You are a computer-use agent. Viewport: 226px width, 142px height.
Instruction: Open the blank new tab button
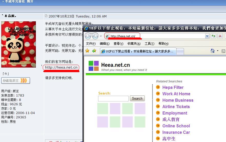[180, 51]
